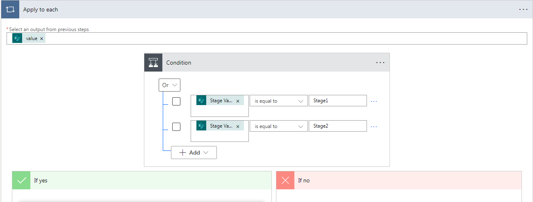533x202 pixels.
Task: Remove the Stage Value token in Stage2 row
Action: coord(238,126)
